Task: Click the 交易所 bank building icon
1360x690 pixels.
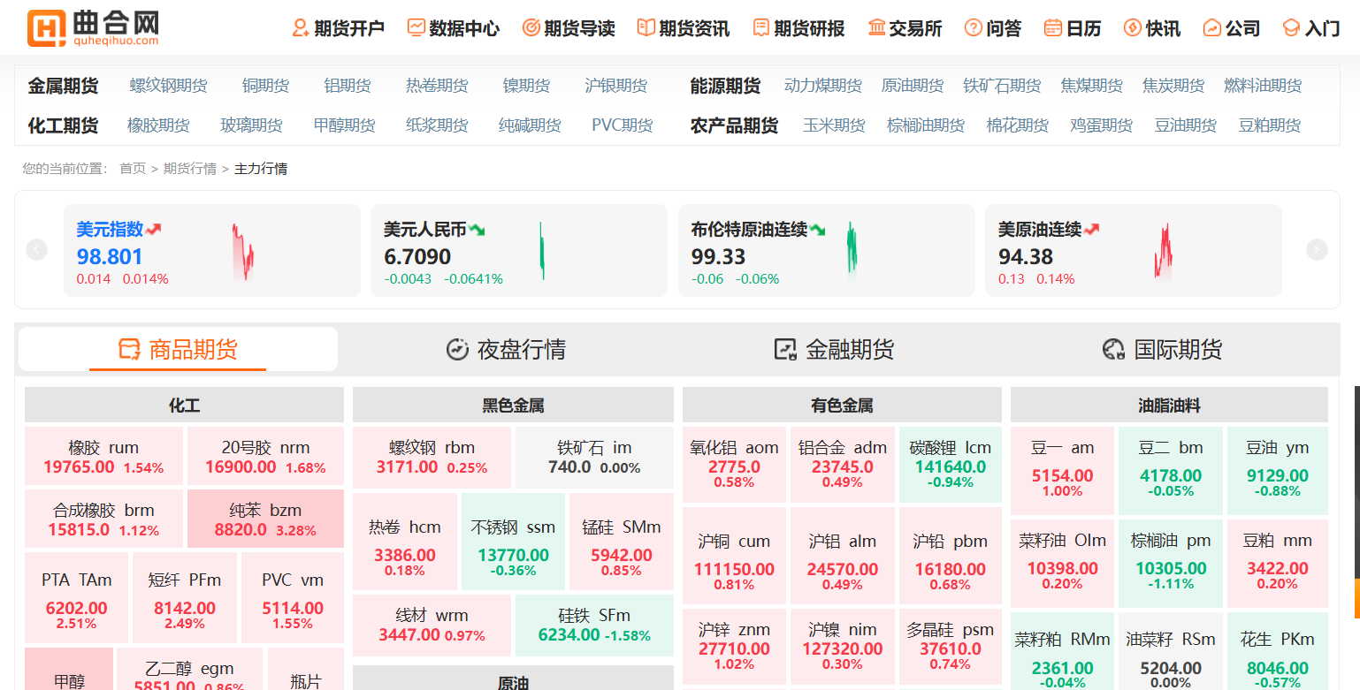Action: (x=876, y=28)
